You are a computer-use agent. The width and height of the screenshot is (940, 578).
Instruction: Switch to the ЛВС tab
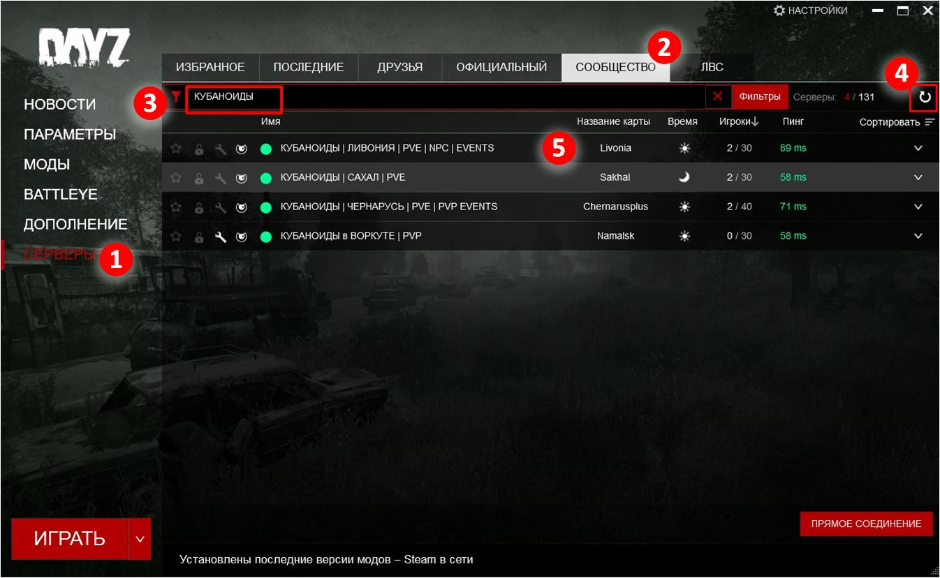(x=712, y=68)
